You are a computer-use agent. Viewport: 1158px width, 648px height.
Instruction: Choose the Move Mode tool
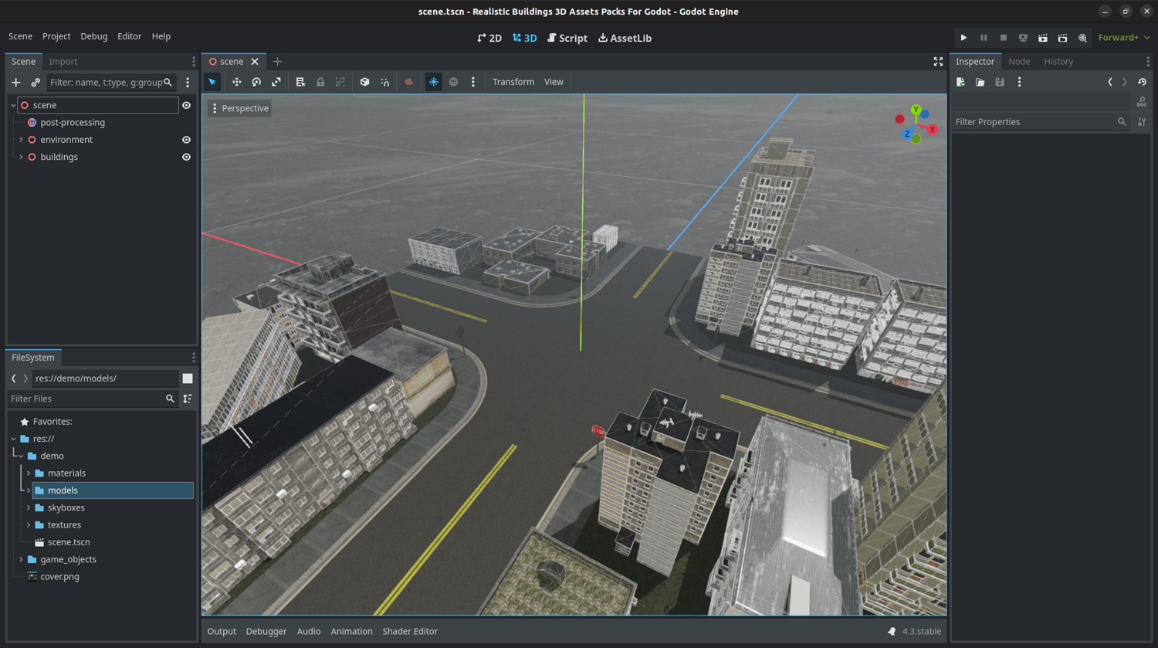pos(236,82)
